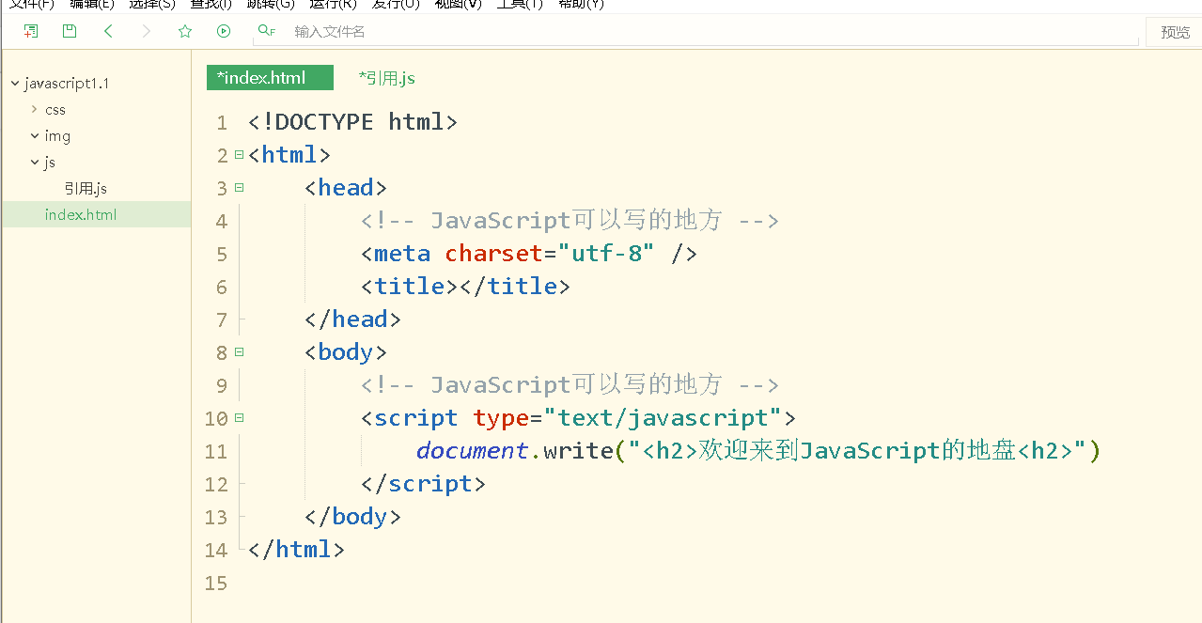The width and height of the screenshot is (1202, 623).
Task: Run the current page
Action: click(x=223, y=30)
